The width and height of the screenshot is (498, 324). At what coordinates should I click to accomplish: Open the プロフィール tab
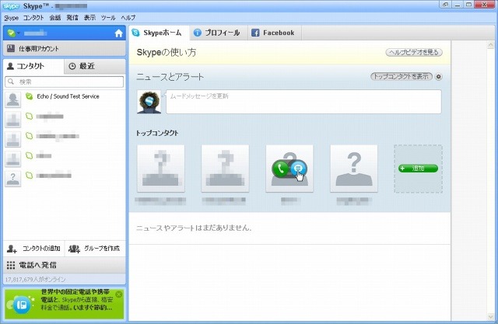[219, 33]
